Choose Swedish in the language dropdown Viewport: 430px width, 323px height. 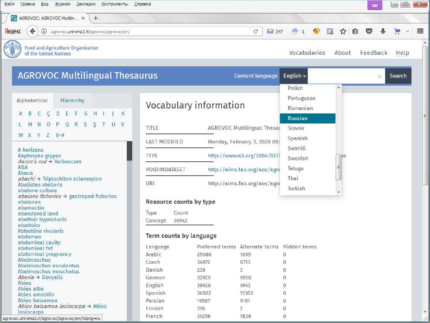pyautogui.click(x=298, y=158)
